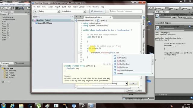Choose GetKey from autocomplete list
Screen dimensions: 193x108
pyautogui.click(x=132, y=73)
